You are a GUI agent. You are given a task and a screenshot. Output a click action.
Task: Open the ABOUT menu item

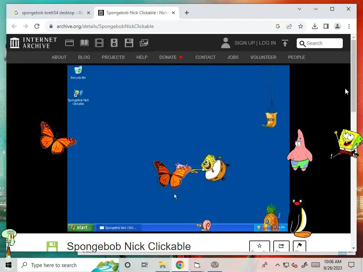59,57
